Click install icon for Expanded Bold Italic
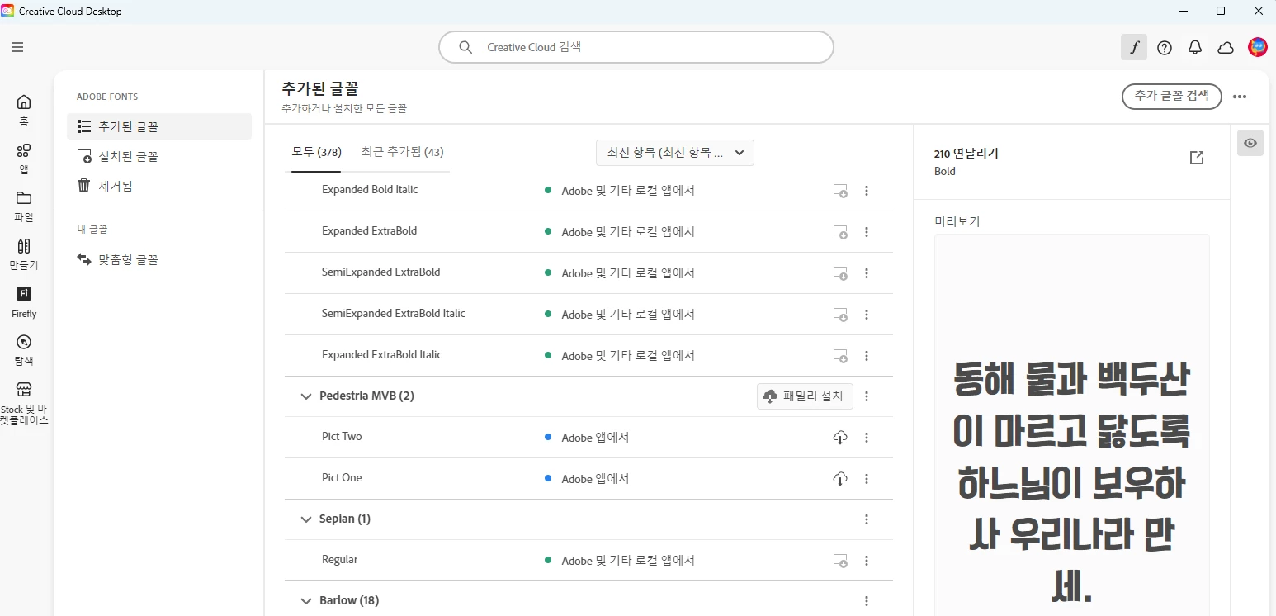 (840, 191)
